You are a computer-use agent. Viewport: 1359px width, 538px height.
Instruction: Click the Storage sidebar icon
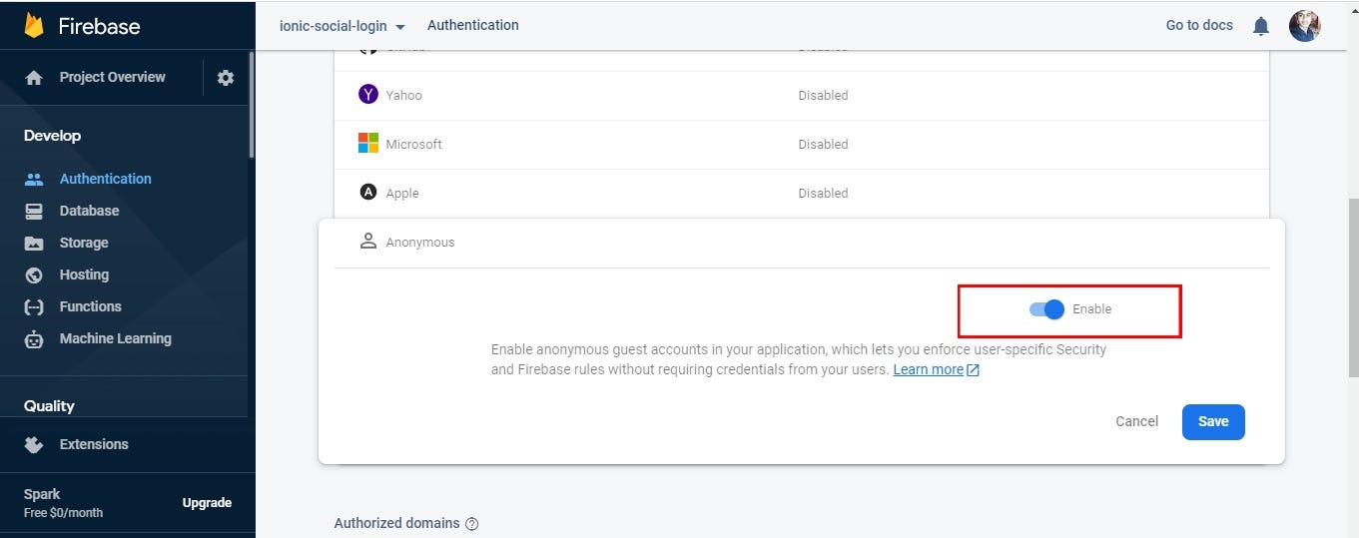[x=34, y=243]
